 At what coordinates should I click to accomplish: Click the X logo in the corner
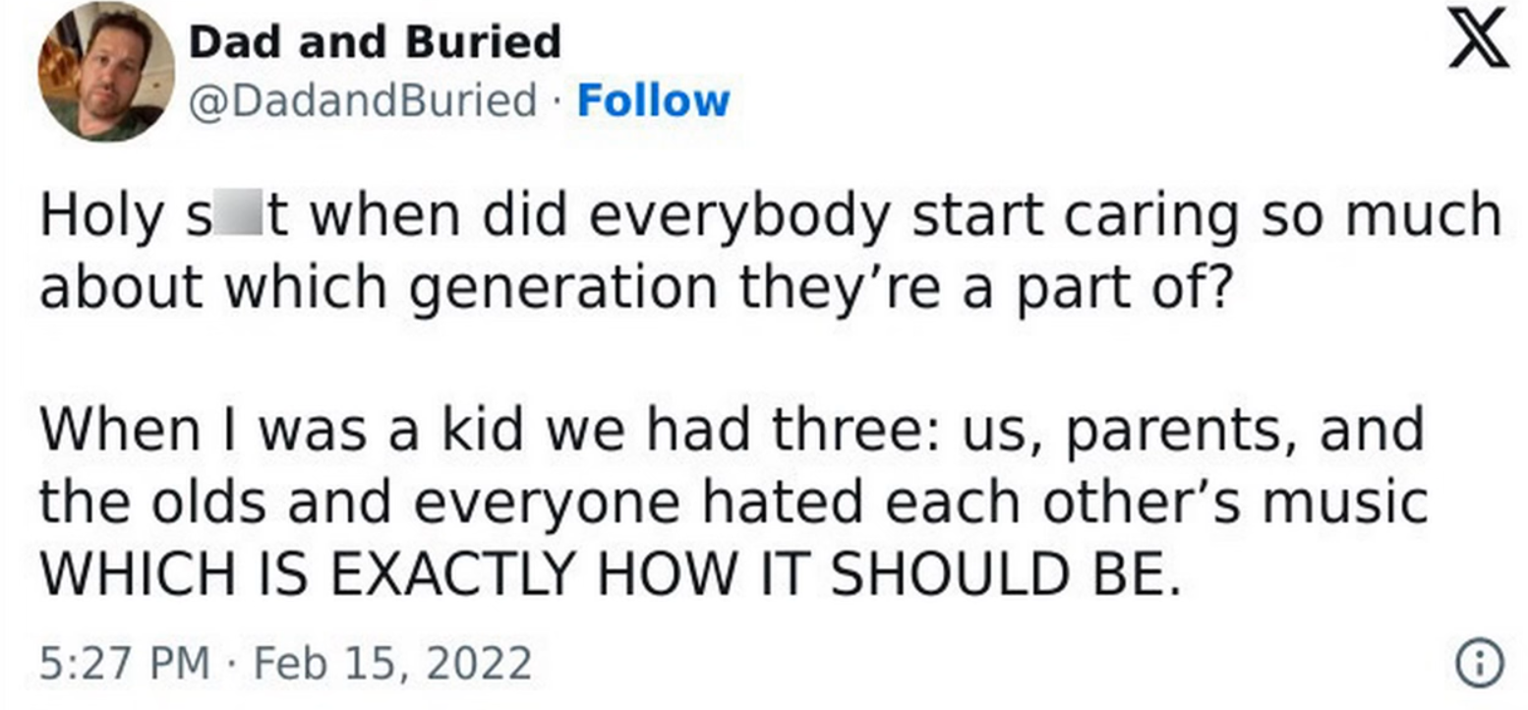tap(1477, 38)
